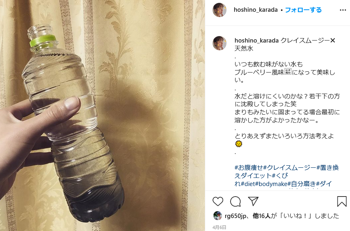350x231 pixels.
Task: Open hashtag #クレイスムージー
Action: coord(290,167)
